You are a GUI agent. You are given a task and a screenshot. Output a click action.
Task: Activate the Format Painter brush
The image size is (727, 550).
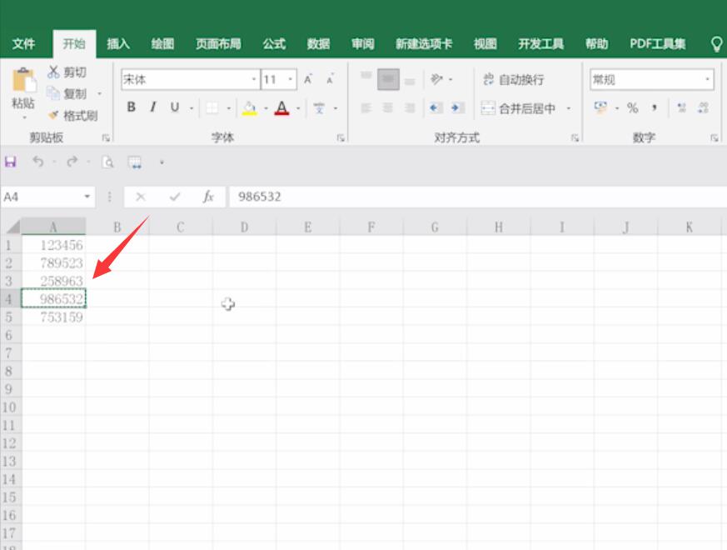72,115
